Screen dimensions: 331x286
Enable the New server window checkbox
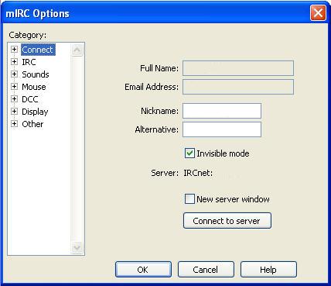click(189, 199)
